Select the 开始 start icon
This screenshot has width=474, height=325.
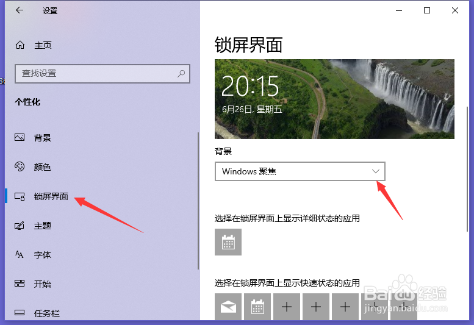tap(20, 284)
